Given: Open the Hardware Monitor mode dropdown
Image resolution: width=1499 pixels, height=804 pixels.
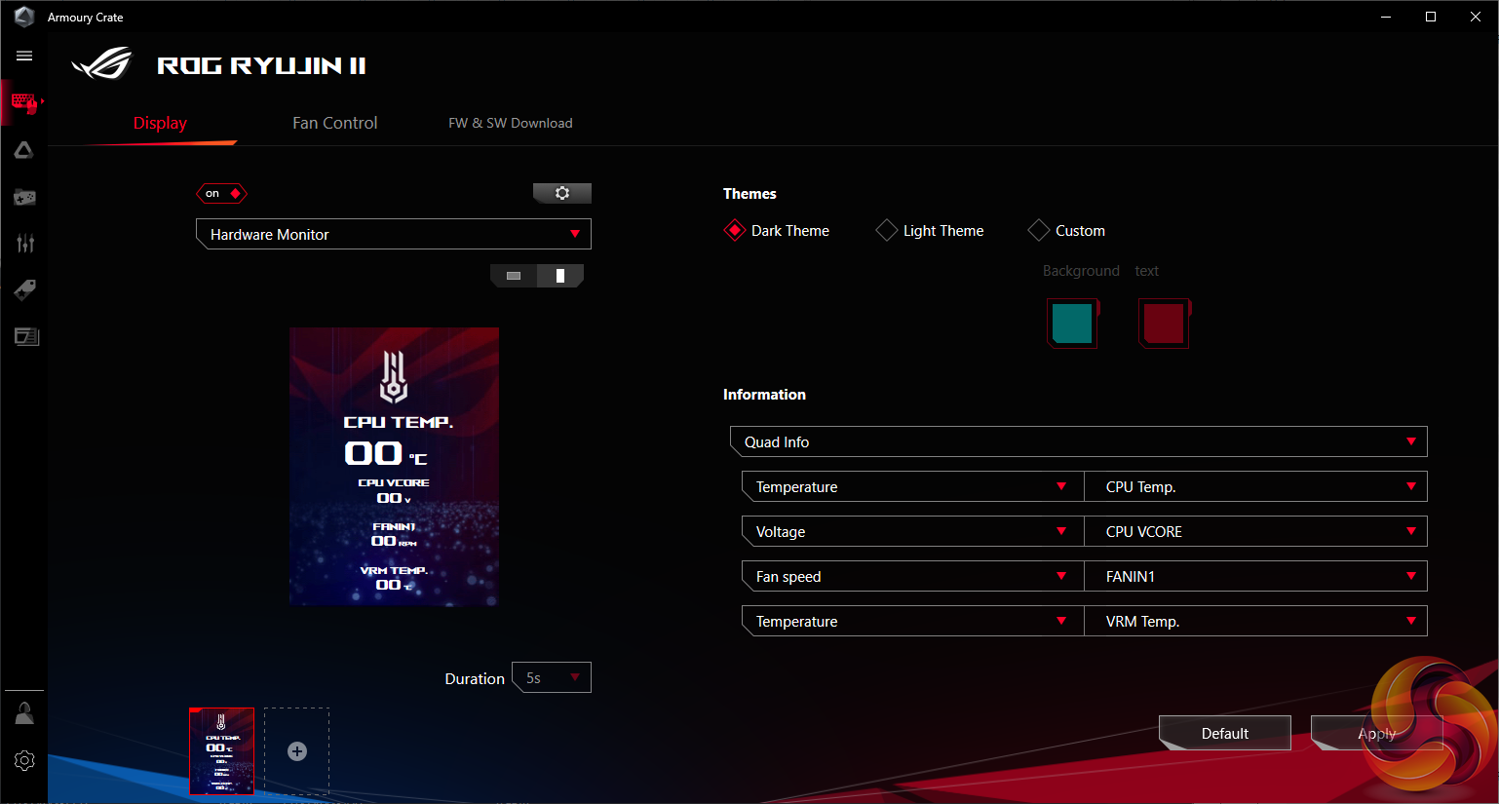Looking at the screenshot, I should [394, 234].
